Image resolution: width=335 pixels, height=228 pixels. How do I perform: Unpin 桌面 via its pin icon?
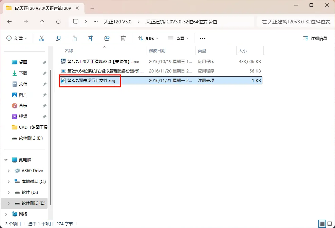tap(44, 62)
